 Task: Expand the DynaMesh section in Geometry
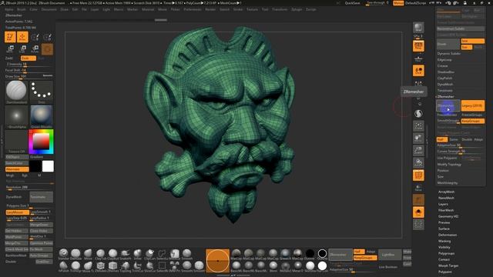coord(445,84)
